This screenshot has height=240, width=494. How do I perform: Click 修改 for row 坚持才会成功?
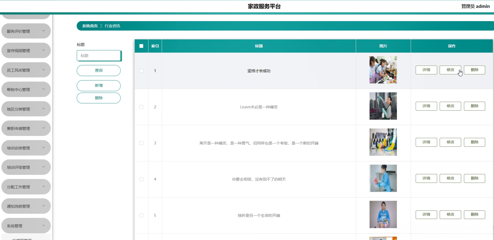point(450,70)
